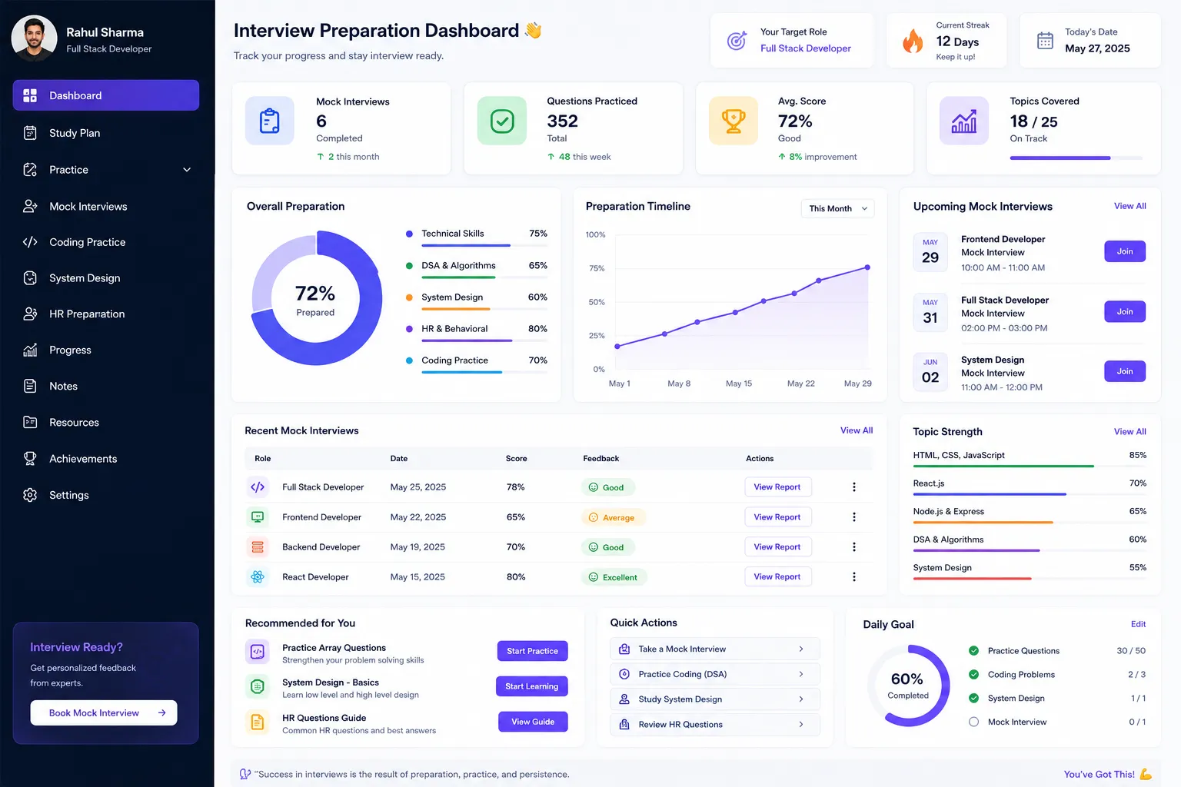Click the 60% Completed daily goal ring
Image resolution: width=1181 pixels, height=787 pixels.
(908, 686)
